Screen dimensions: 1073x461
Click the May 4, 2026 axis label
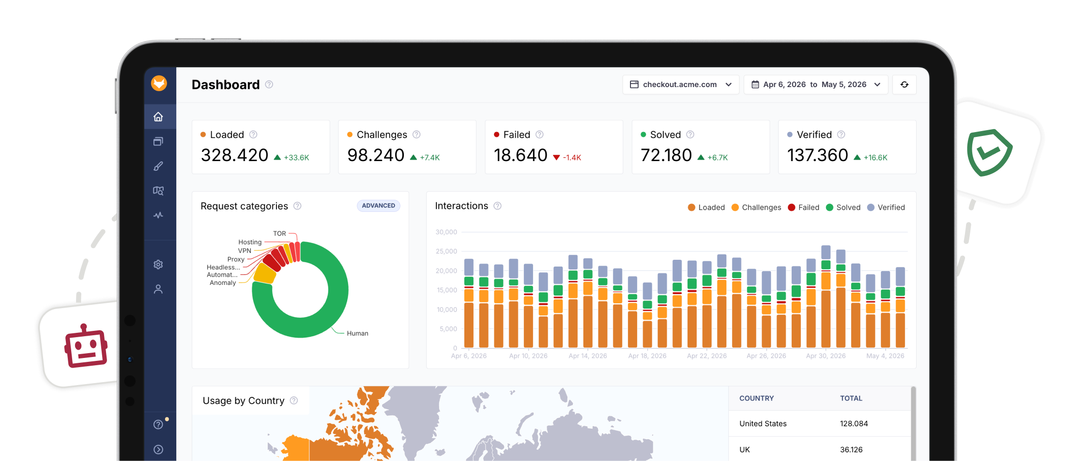click(x=885, y=356)
